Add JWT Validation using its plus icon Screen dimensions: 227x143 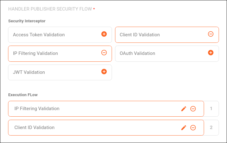[104, 72]
